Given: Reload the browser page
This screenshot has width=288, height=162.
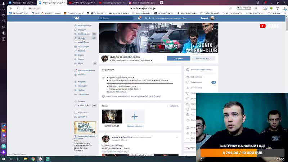Looking at the screenshot, I should coord(24,8).
